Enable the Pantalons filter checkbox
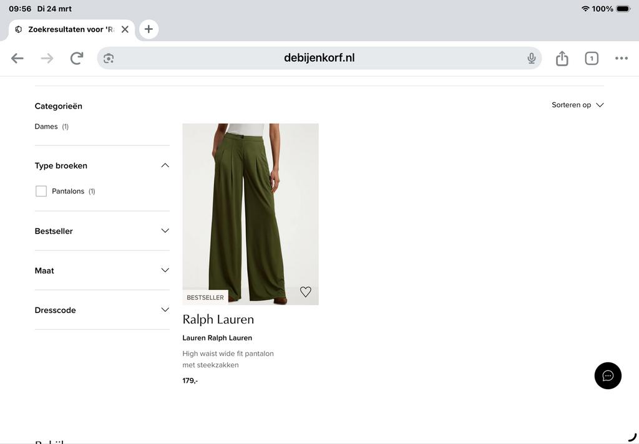The image size is (639, 444). pos(41,190)
